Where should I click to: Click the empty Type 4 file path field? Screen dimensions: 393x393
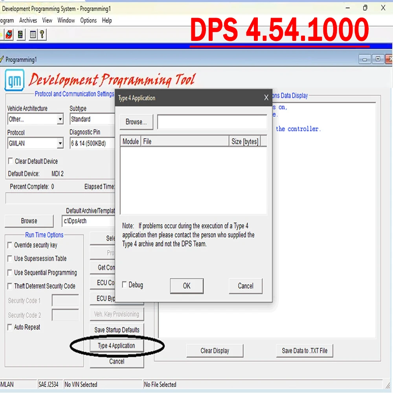211,122
